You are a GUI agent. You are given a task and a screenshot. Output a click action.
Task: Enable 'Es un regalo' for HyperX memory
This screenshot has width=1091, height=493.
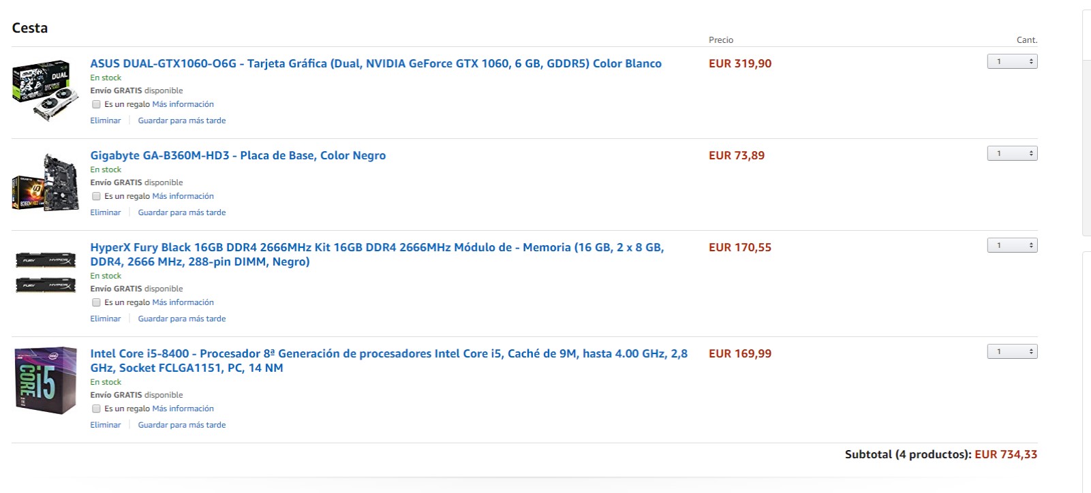97,302
